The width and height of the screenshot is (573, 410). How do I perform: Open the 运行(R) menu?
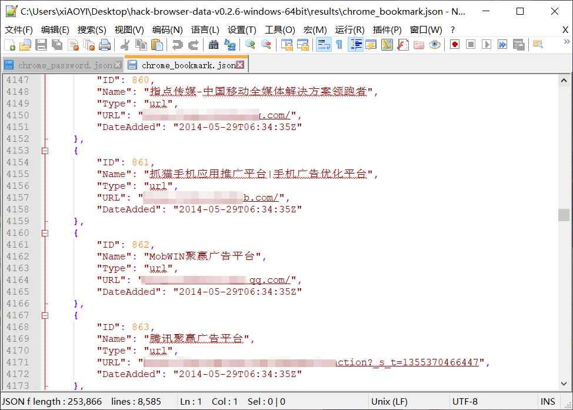tap(349, 30)
